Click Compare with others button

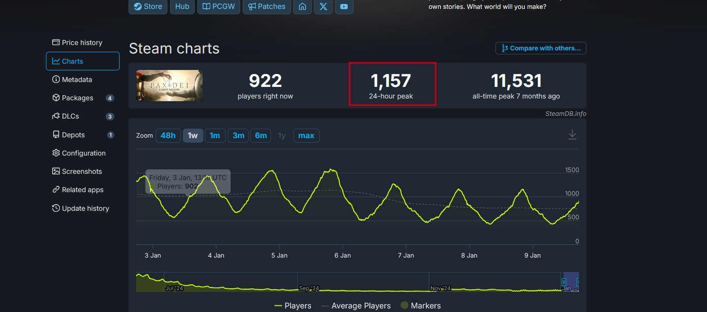(541, 48)
